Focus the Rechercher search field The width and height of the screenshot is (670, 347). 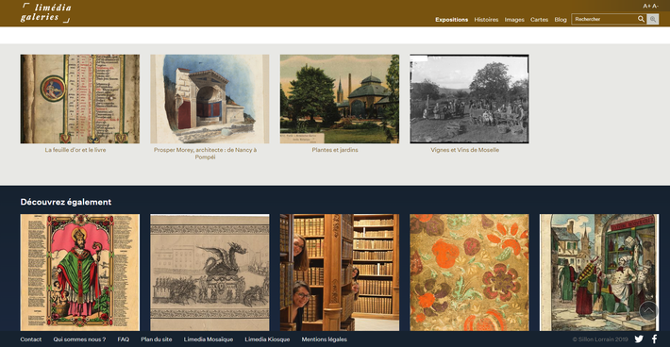pyautogui.click(x=605, y=19)
